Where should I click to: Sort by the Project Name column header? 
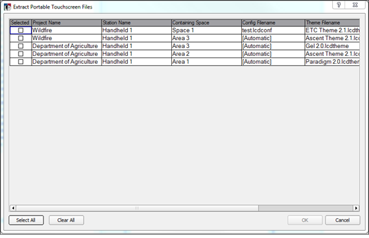click(x=67, y=23)
